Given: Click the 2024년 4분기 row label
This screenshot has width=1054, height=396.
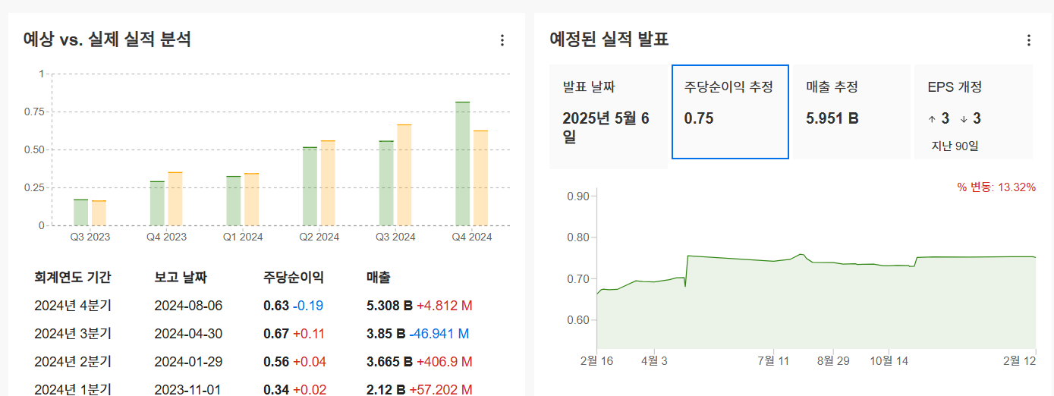Looking at the screenshot, I should click(x=73, y=306).
